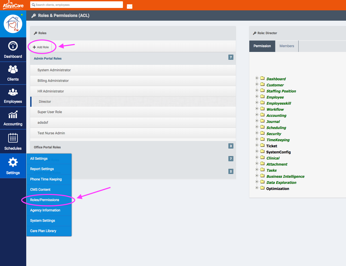Choose Care Plan Library menu item

(x=43, y=231)
